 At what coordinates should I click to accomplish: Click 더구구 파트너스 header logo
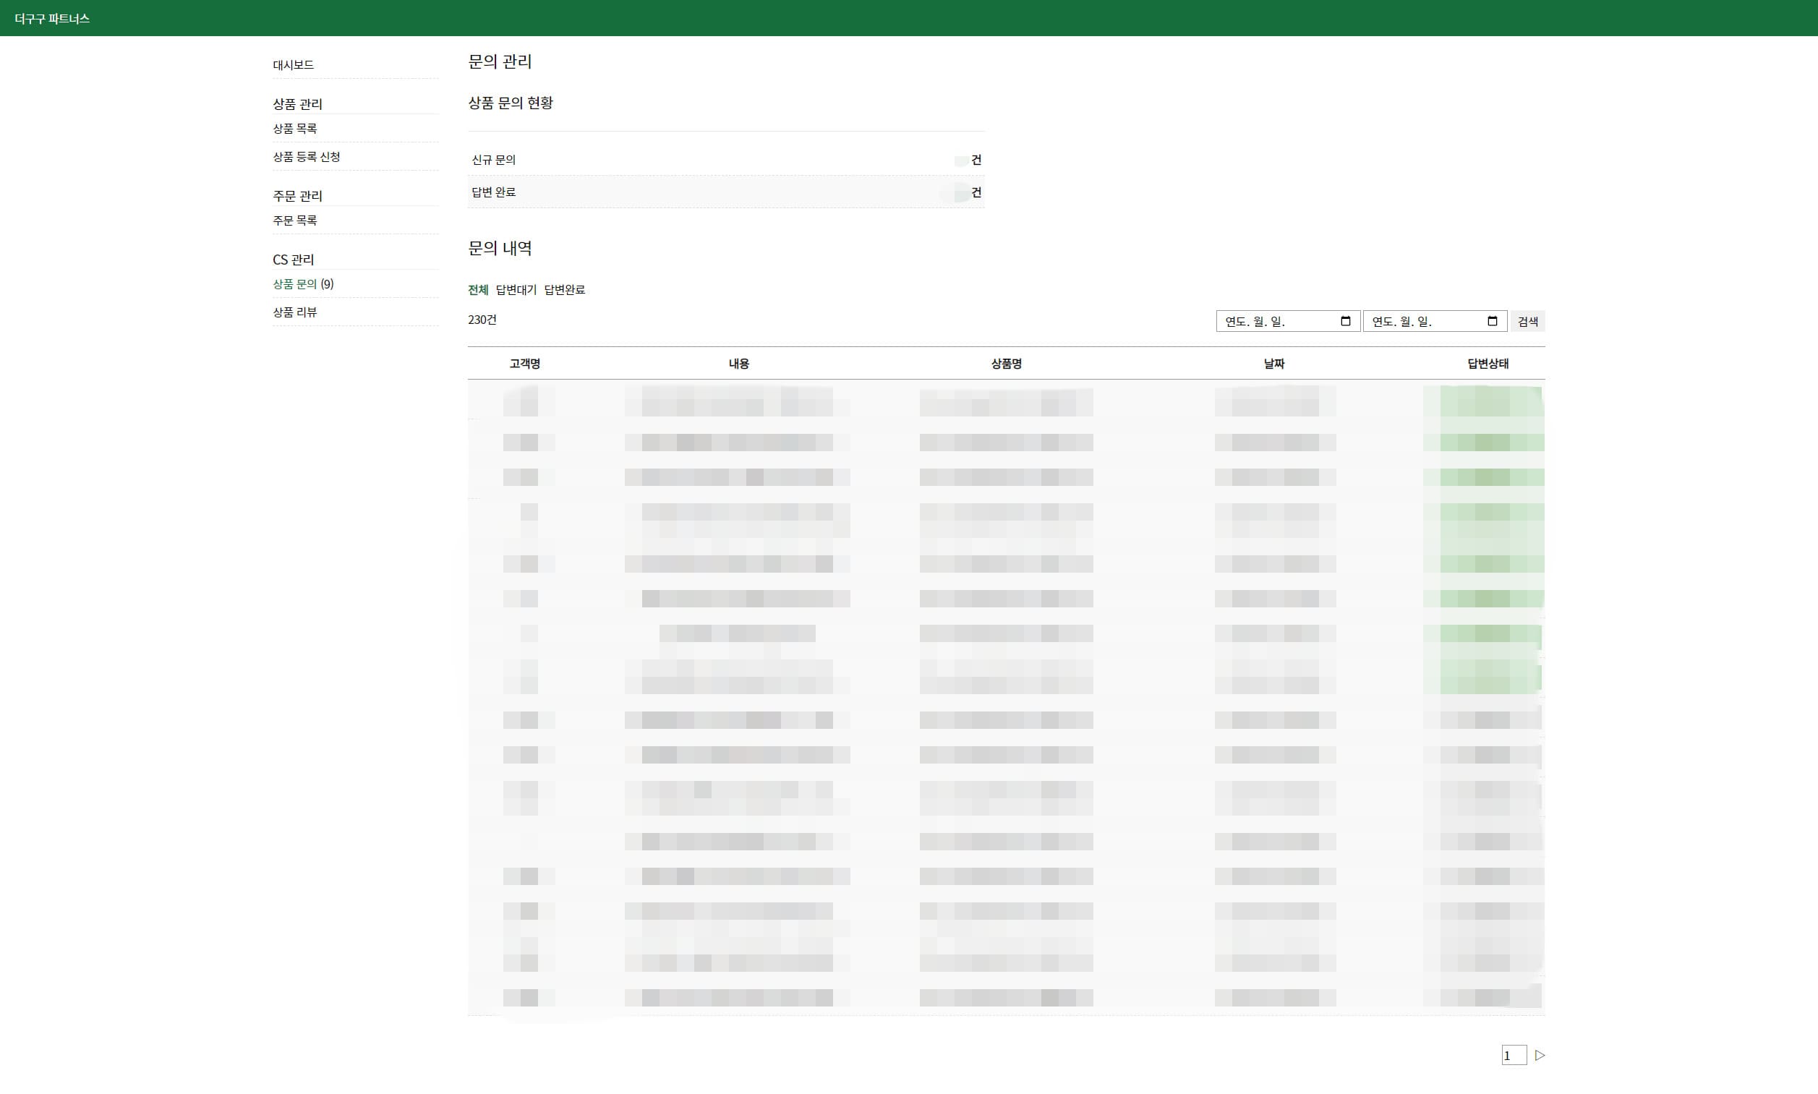pyautogui.click(x=51, y=18)
